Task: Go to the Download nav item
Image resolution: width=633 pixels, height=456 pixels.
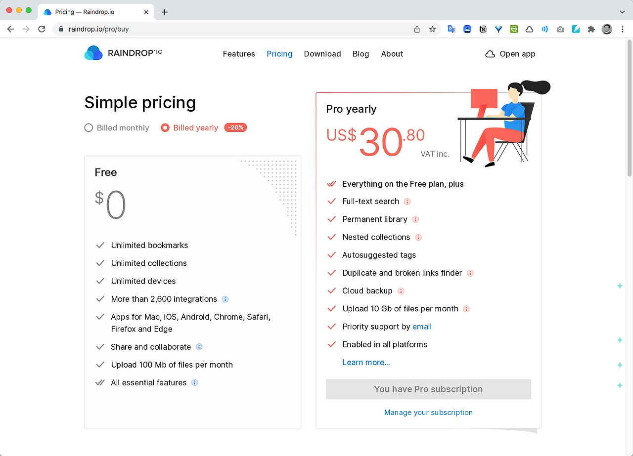Action: click(322, 54)
